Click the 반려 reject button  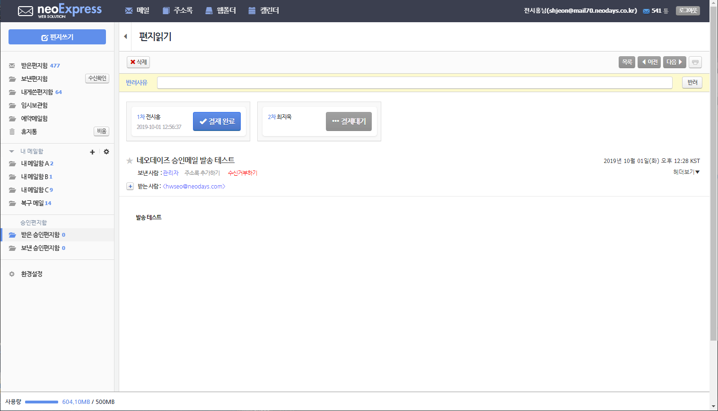692,83
